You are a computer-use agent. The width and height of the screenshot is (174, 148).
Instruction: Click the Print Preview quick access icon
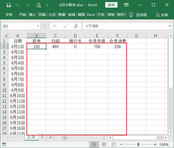click(x=39, y=5)
